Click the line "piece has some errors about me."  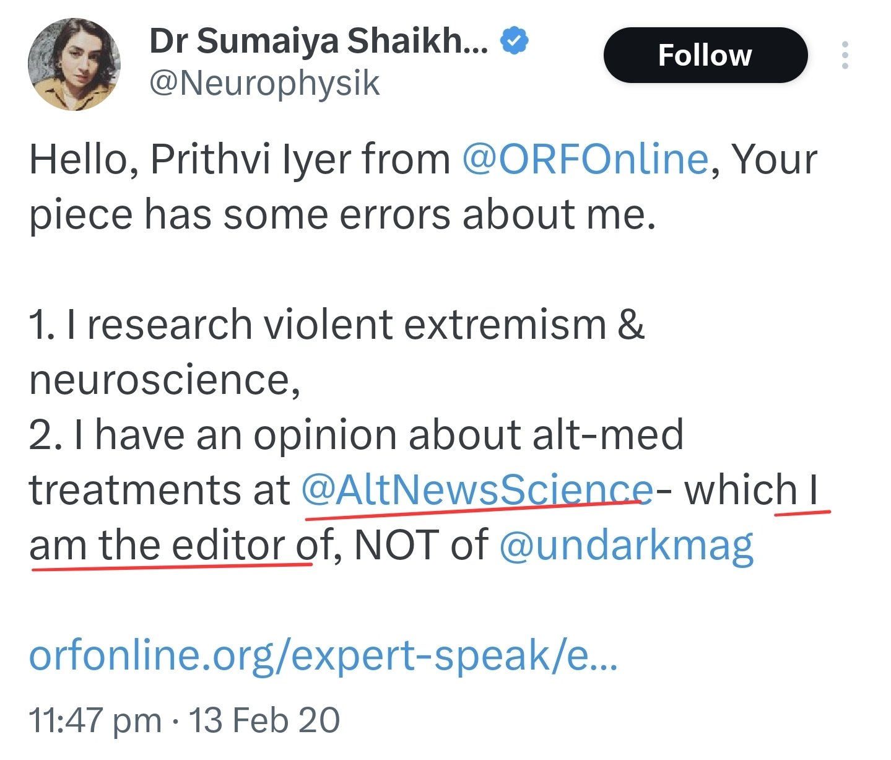[x=342, y=215]
